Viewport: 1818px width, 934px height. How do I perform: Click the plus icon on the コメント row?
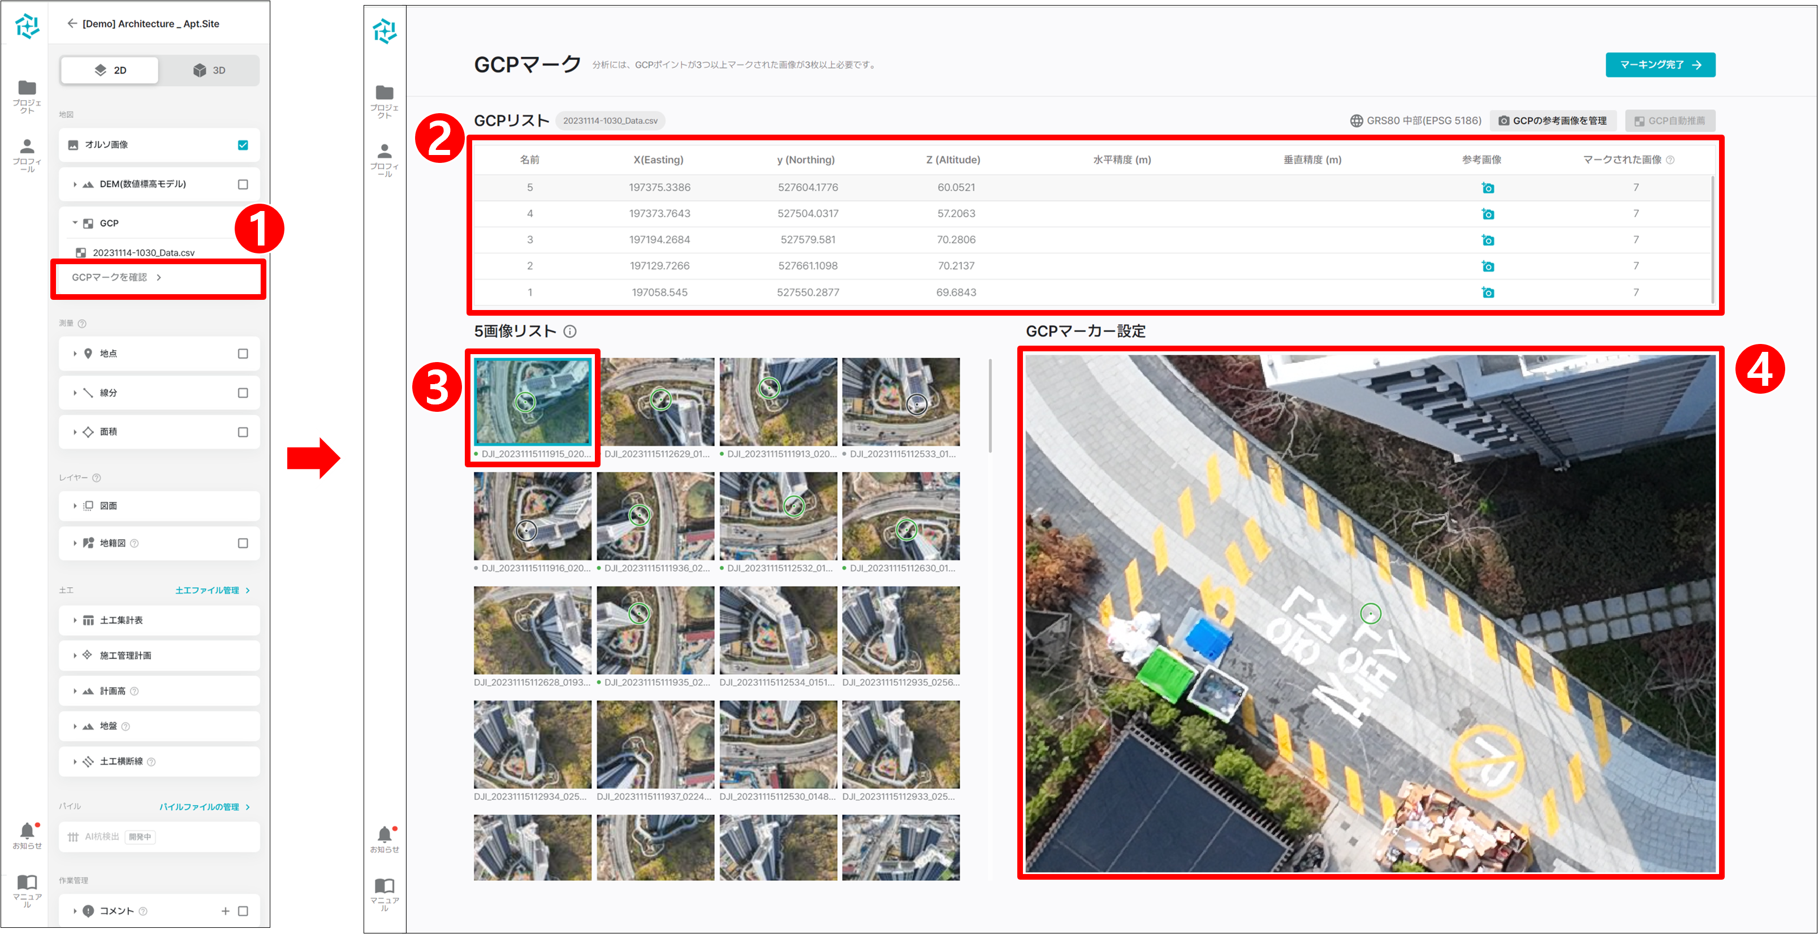click(x=226, y=911)
